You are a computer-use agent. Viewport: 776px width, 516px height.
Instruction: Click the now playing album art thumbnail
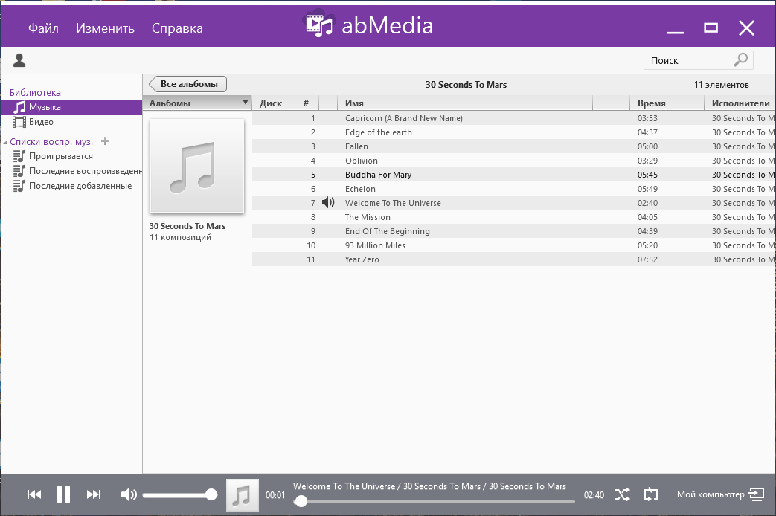(243, 494)
